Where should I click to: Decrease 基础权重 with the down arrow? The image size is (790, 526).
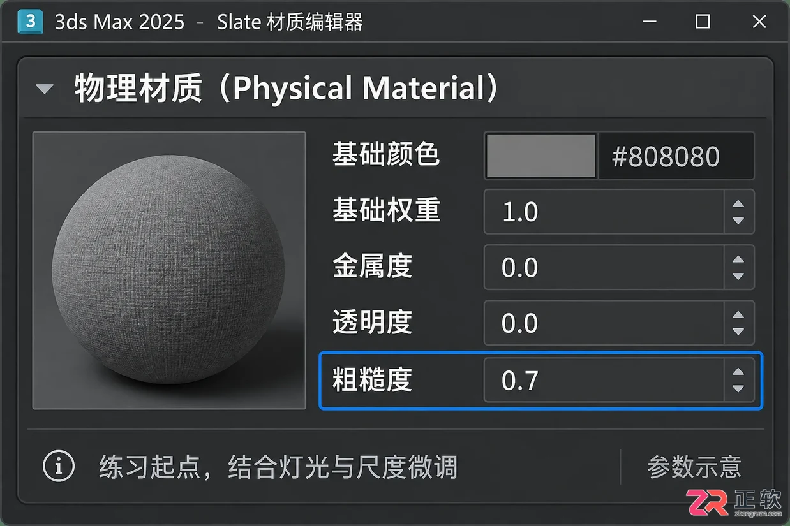738,221
